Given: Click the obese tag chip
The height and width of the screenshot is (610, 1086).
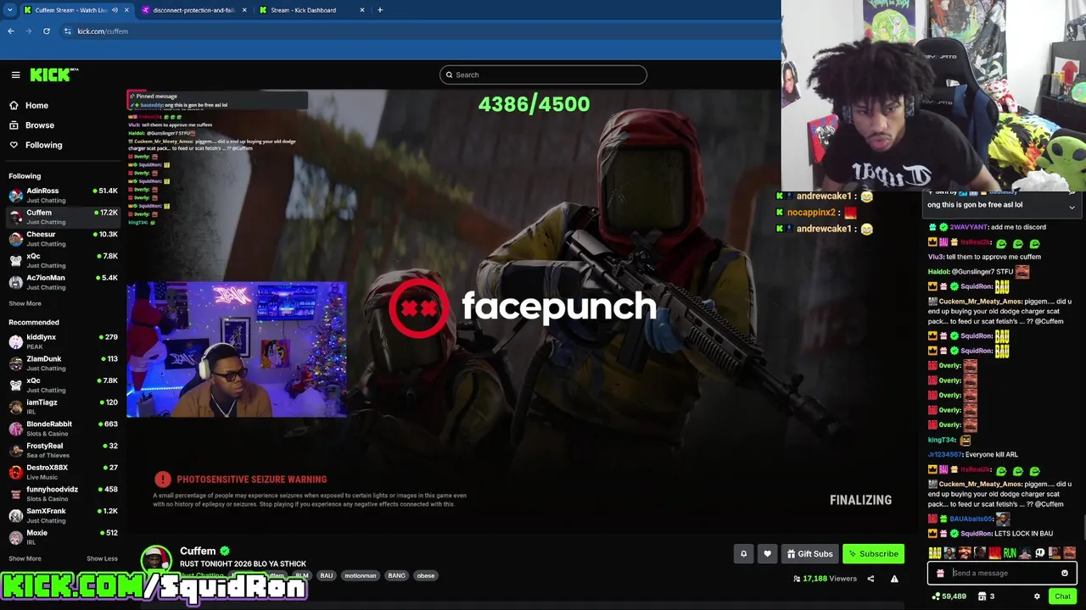Looking at the screenshot, I should point(426,575).
